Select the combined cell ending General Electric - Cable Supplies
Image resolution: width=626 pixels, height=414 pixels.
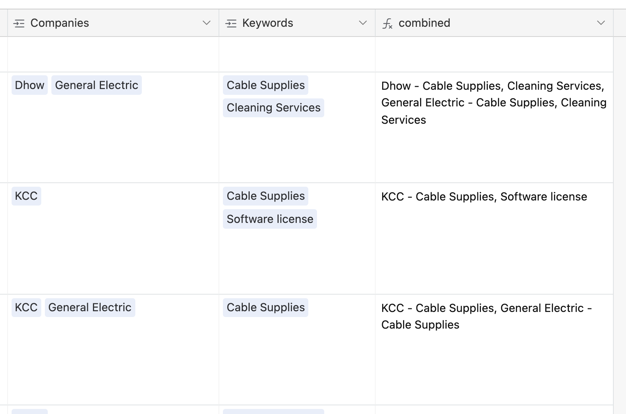coord(494,350)
